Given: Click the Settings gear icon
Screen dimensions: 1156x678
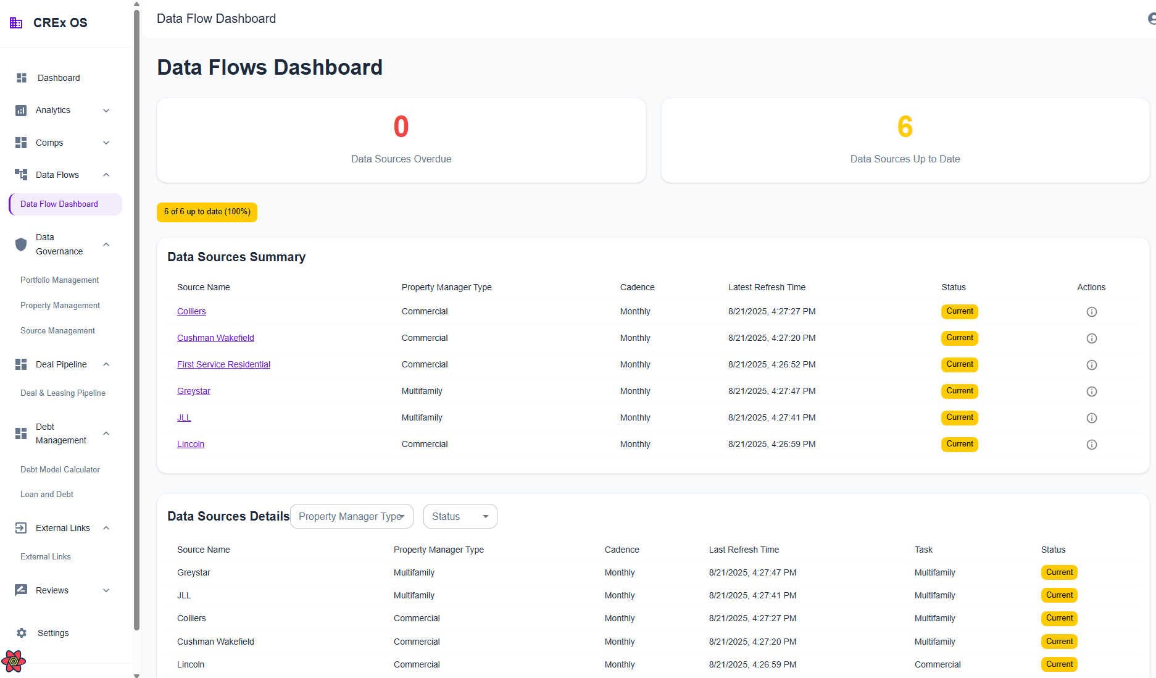Looking at the screenshot, I should coord(22,633).
